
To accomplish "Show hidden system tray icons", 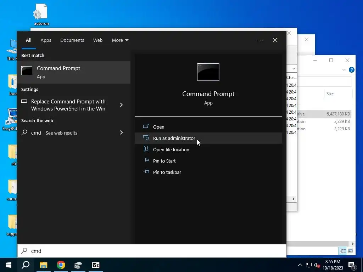I will click(x=300, y=265).
